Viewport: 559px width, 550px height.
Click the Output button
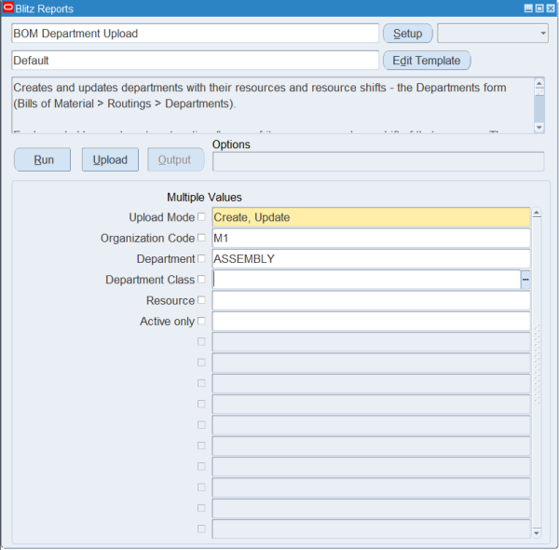coord(176,159)
